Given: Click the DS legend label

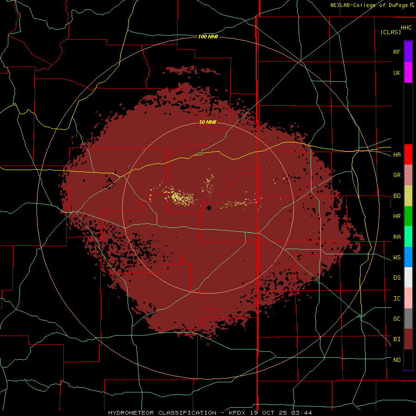Looking at the screenshot, I should (397, 278).
